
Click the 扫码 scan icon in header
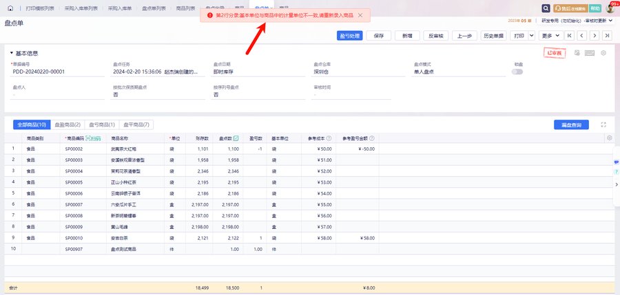click(x=93, y=139)
